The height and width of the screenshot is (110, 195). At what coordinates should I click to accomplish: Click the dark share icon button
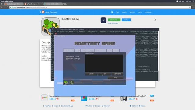click(x=104, y=20)
